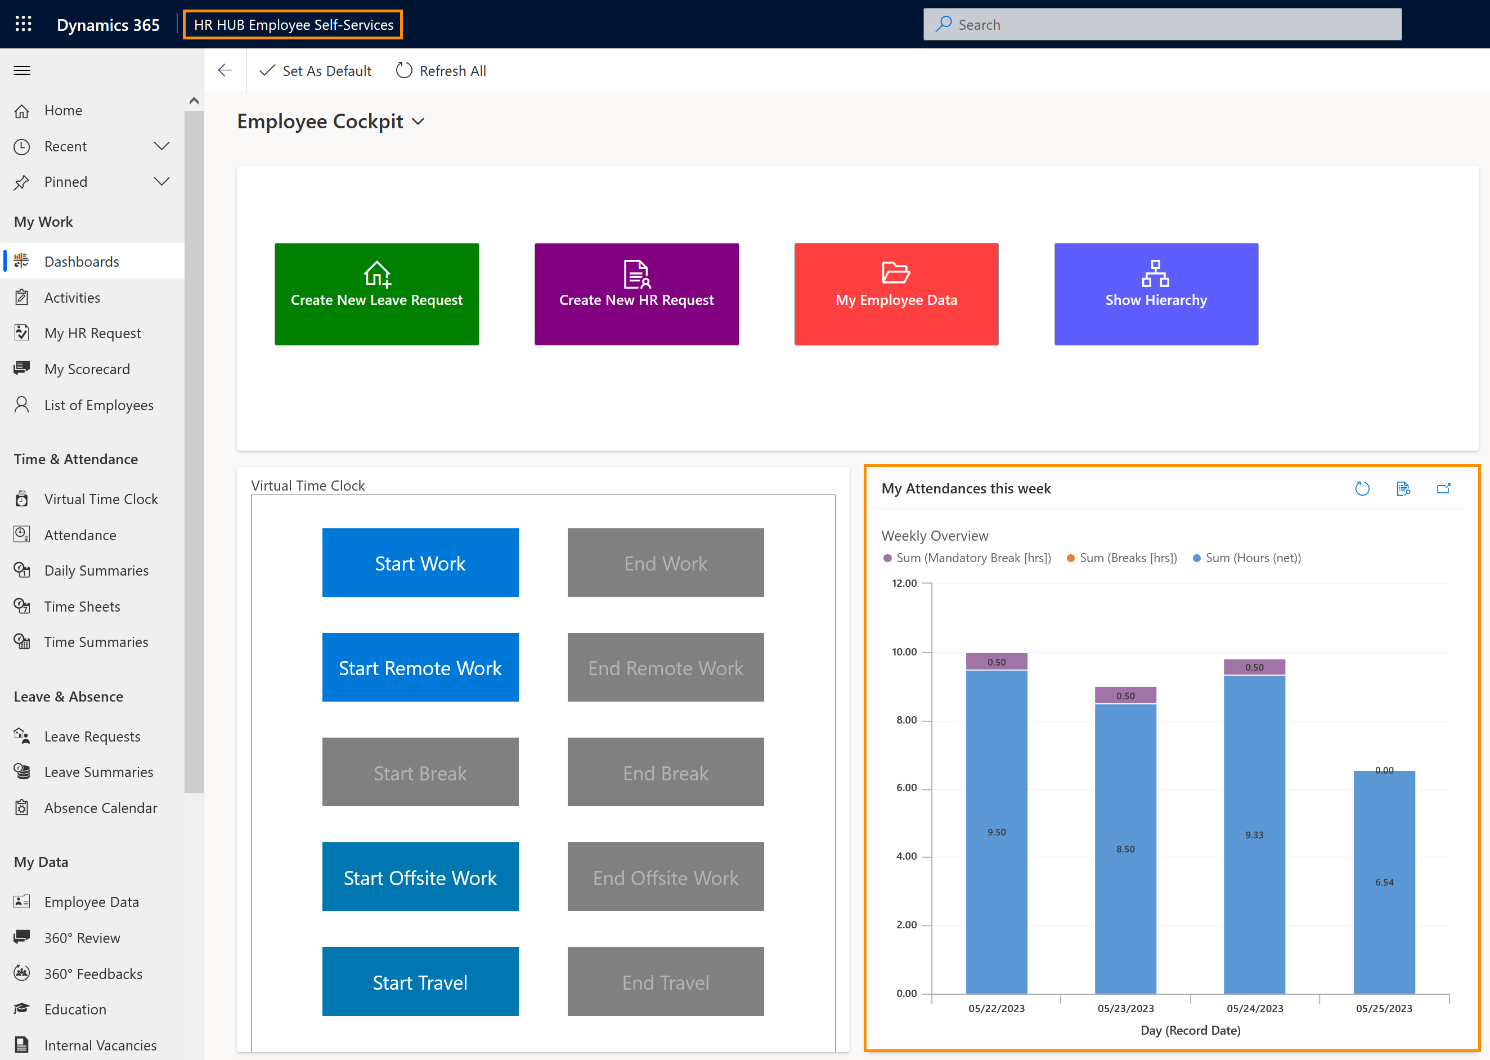Click the Recent clock icon
Screen dimensions: 1490x1060
[22, 146]
